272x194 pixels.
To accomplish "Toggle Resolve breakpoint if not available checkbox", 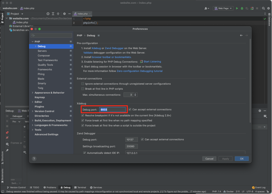I will 83,116.
